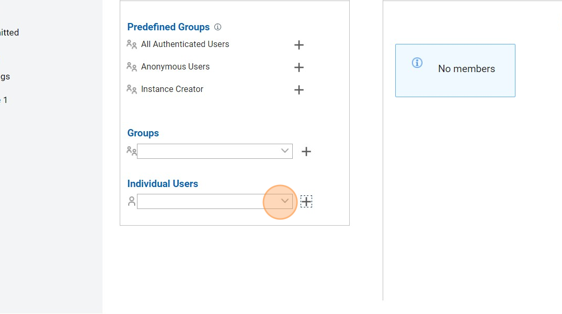Screen dimensions: 562x314
Task: Click the info icon beside Predefined Groups
Action: click(218, 27)
